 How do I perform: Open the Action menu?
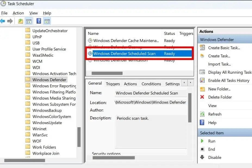tap(18, 13)
